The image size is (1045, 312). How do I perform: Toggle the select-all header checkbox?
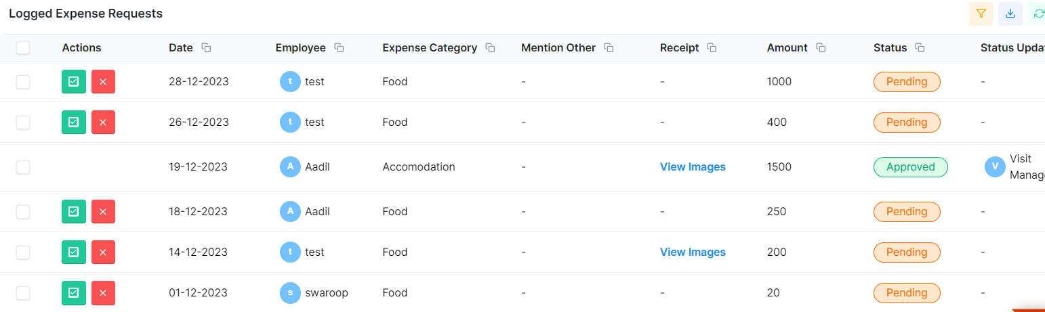tap(23, 47)
